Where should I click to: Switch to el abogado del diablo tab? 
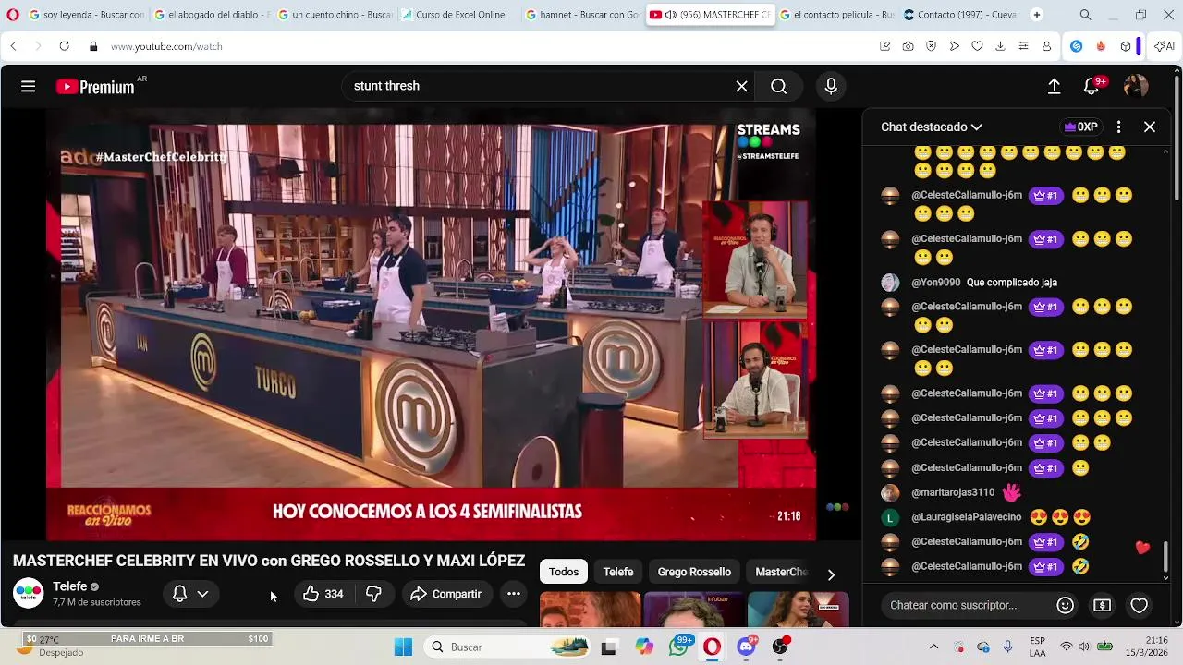212,15
